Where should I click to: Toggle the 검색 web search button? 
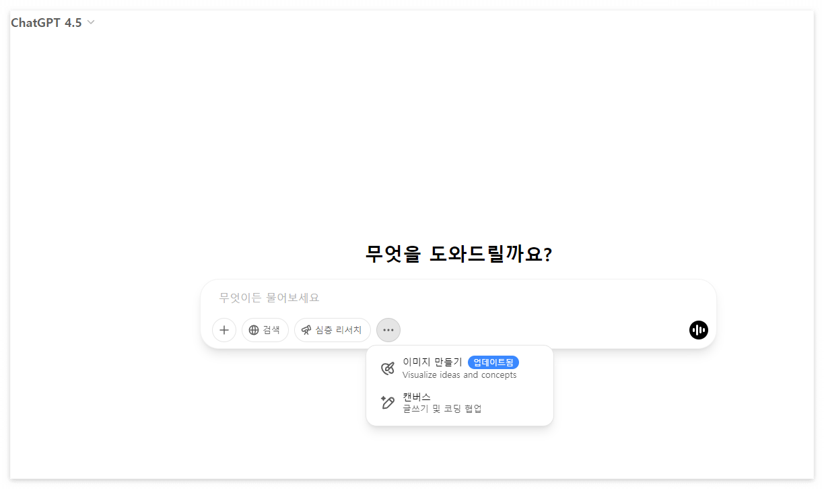pos(265,330)
